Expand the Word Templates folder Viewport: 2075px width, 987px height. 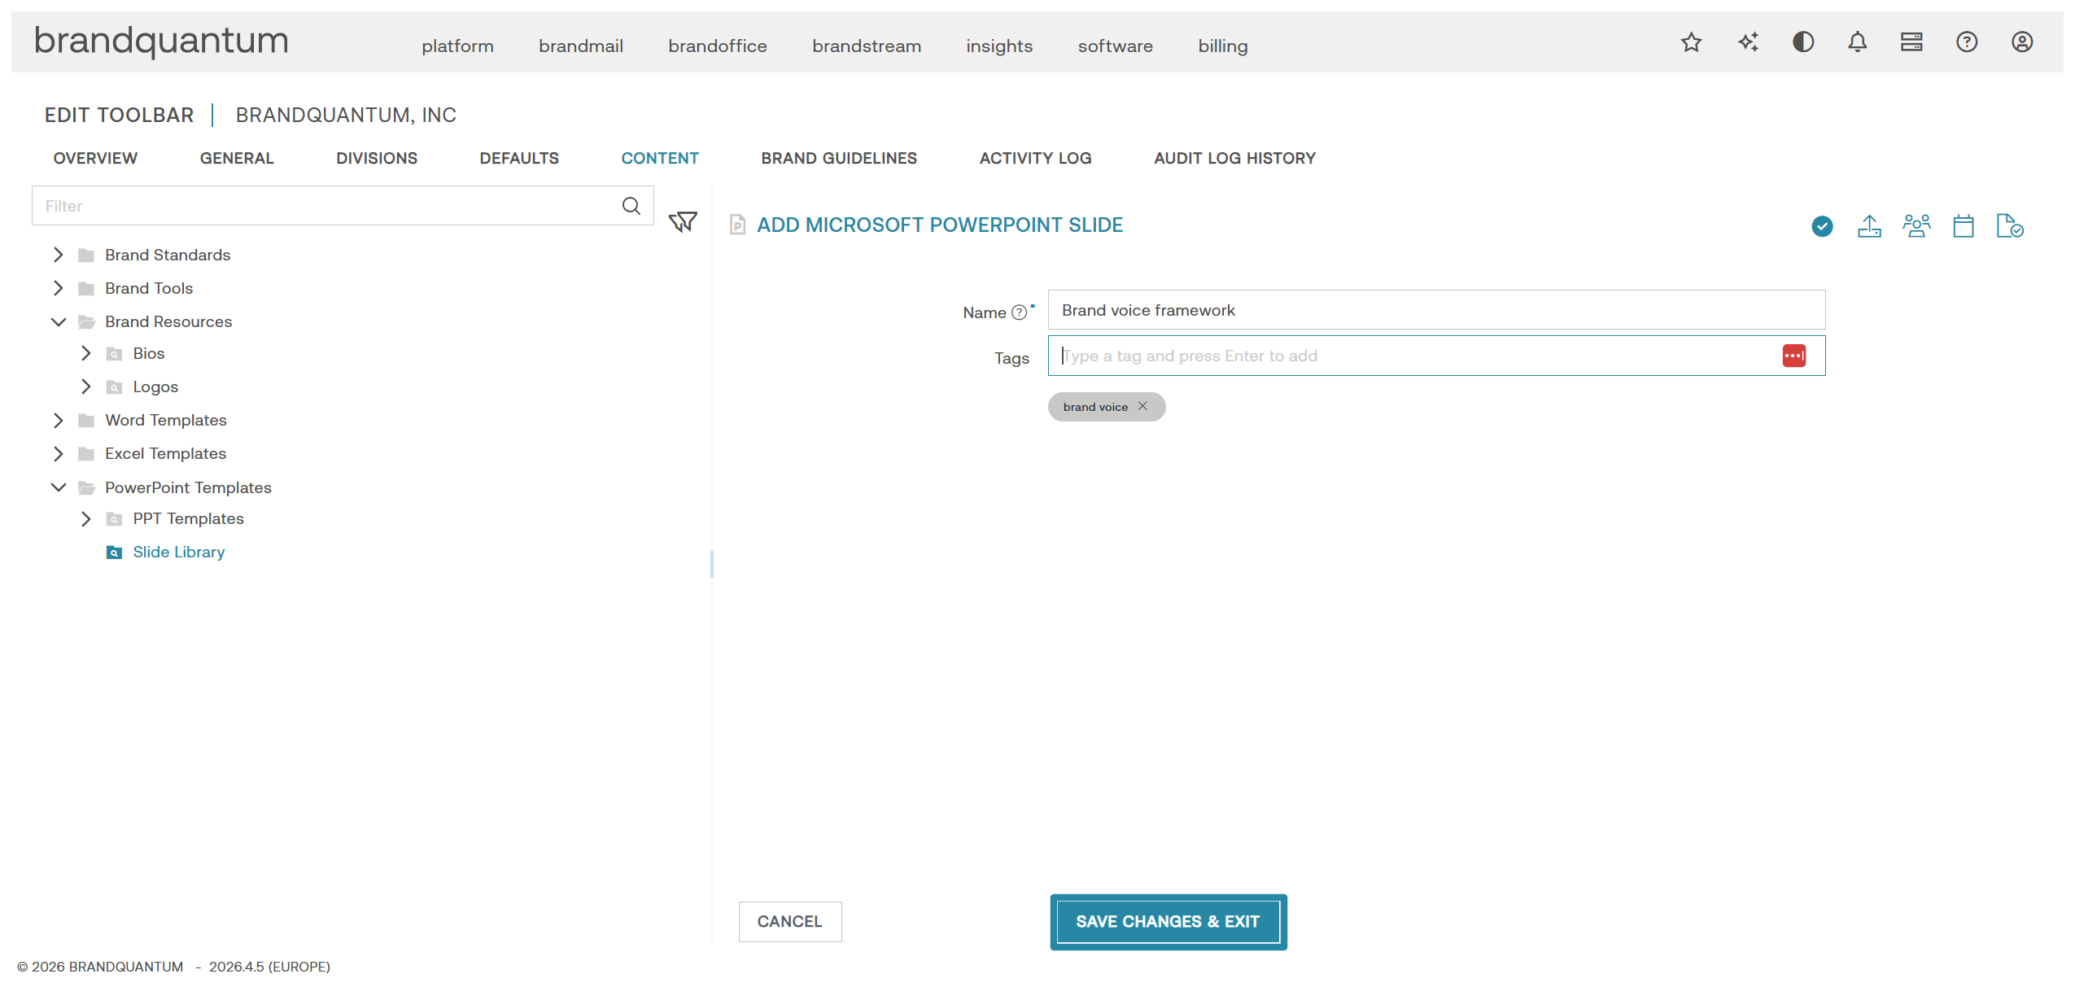pyautogui.click(x=58, y=420)
